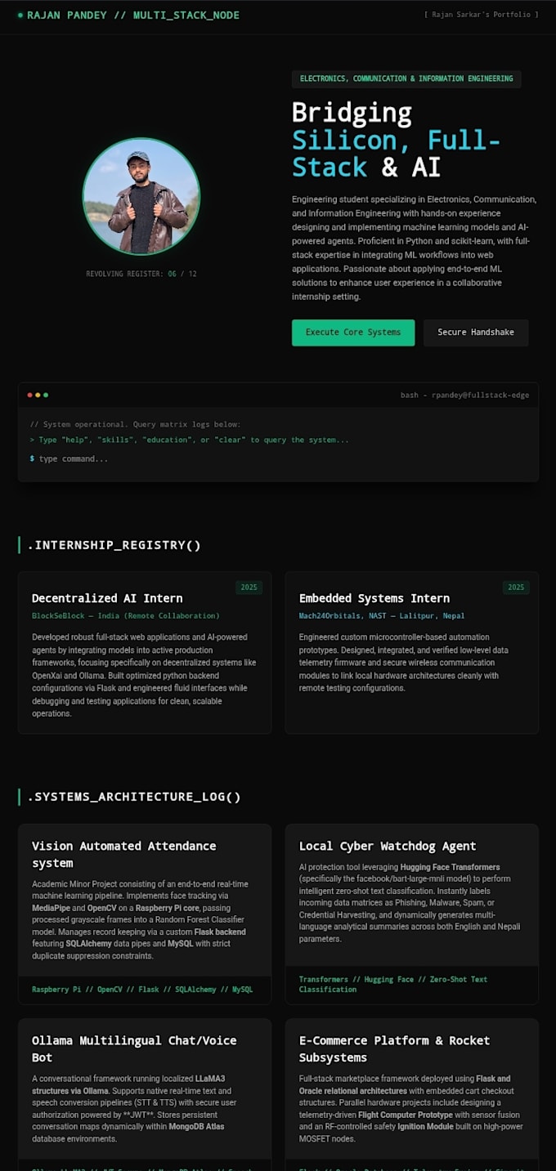
Task: Click 'Raspberry Pi // OpenCV // Flask' tag line
Action: tap(142, 989)
